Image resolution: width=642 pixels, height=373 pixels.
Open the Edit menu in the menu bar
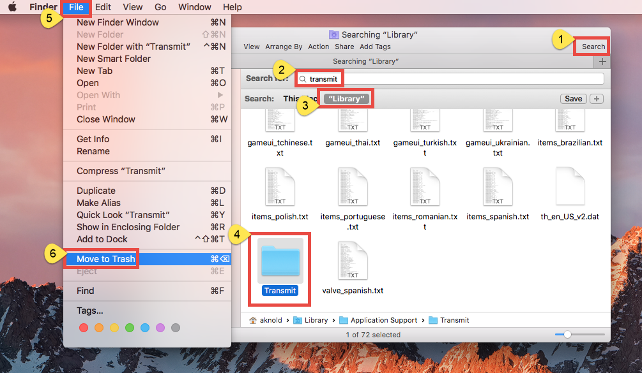(x=103, y=7)
